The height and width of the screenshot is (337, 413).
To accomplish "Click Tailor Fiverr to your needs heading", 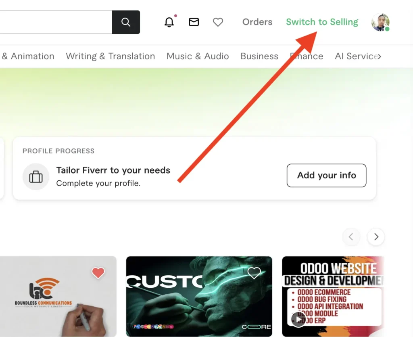I will [113, 170].
